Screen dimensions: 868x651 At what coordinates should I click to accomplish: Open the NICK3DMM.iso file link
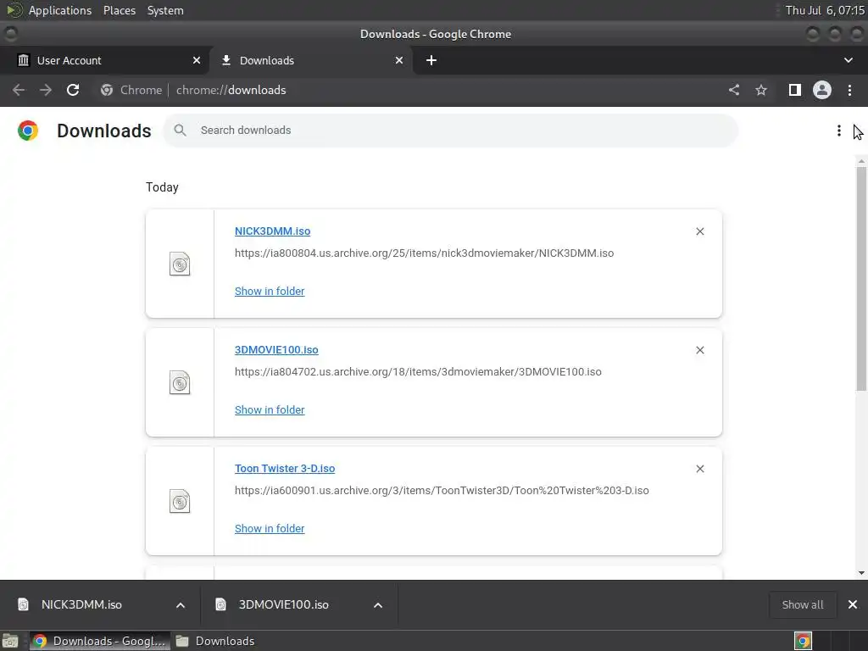(272, 231)
